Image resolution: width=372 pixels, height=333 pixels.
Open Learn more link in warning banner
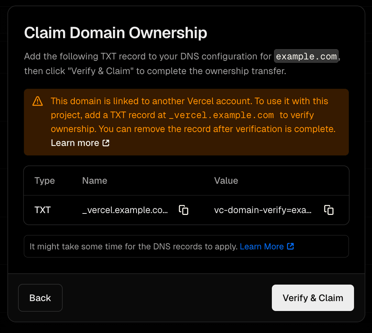coord(75,143)
